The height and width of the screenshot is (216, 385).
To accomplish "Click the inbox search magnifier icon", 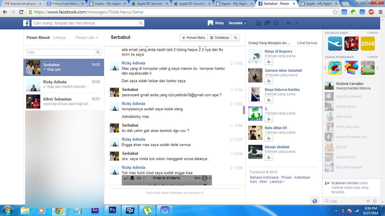I will pyautogui.click(x=98, y=52).
